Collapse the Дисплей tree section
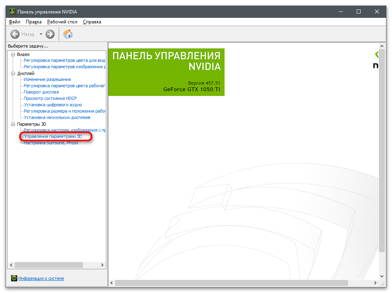Image resolution: width=392 pixels, height=293 pixels. click(x=13, y=73)
